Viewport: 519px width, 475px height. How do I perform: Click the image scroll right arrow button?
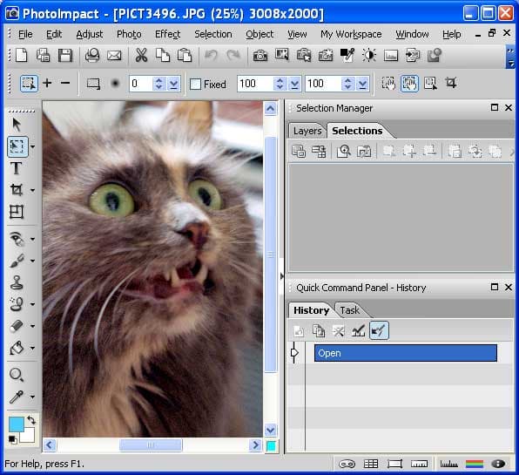(x=255, y=444)
